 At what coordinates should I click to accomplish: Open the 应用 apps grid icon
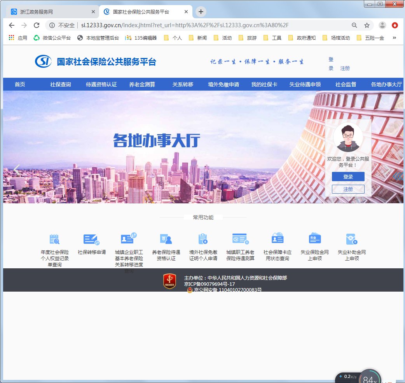pos(11,38)
